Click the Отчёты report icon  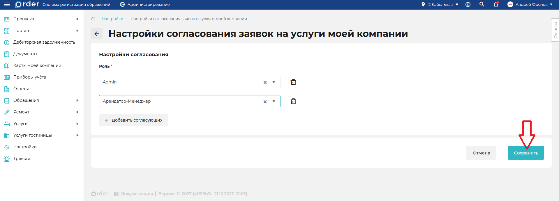pyautogui.click(x=7, y=89)
